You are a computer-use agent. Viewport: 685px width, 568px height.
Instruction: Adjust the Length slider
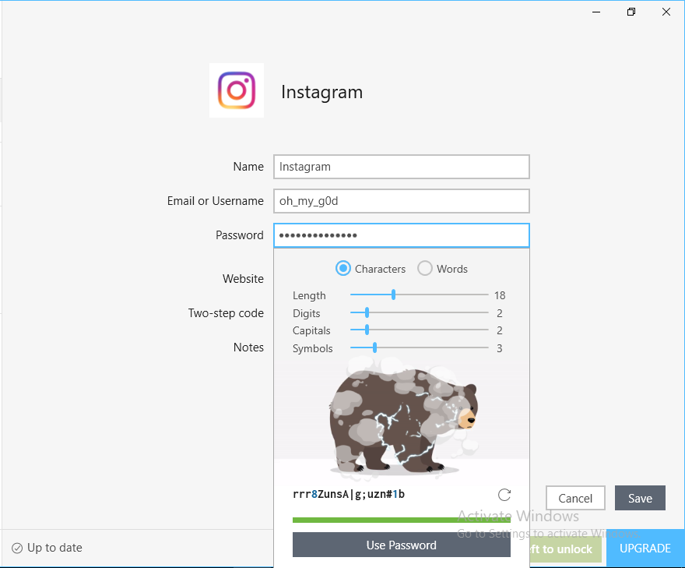click(393, 295)
